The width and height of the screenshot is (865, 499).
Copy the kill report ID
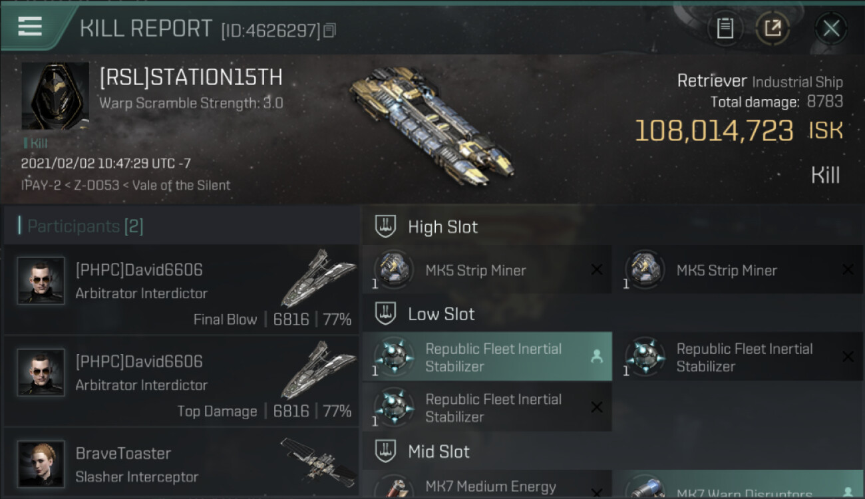(x=330, y=30)
